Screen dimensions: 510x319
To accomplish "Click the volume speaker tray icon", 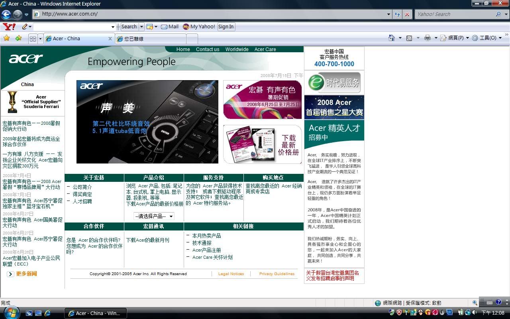I will pyautogui.click(x=475, y=313).
